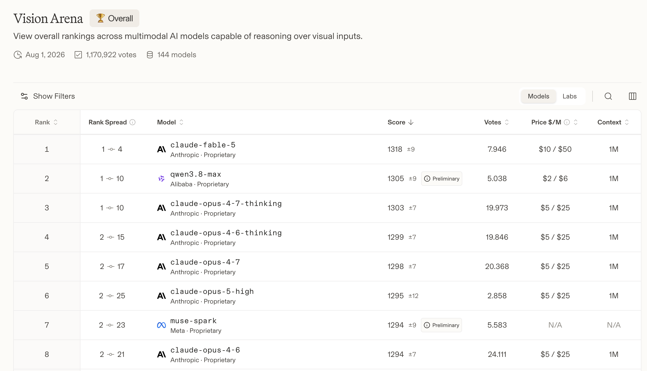
Task: Open the Show Filters panel
Action: 48,96
